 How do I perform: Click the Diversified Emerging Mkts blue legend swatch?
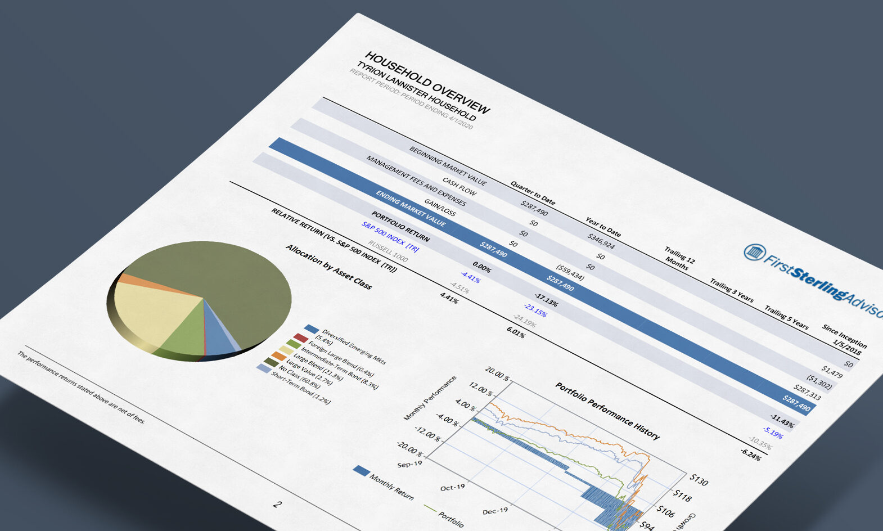(x=312, y=328)
